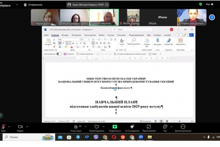Open the Рецензирование ribbon tab
The width and height of the screenshot is (220, 147).
click(136, 35)
